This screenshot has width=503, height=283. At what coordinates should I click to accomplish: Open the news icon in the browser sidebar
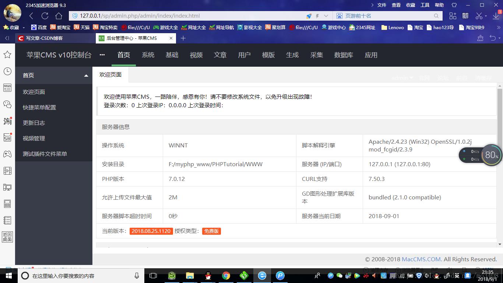coord(7,87)
